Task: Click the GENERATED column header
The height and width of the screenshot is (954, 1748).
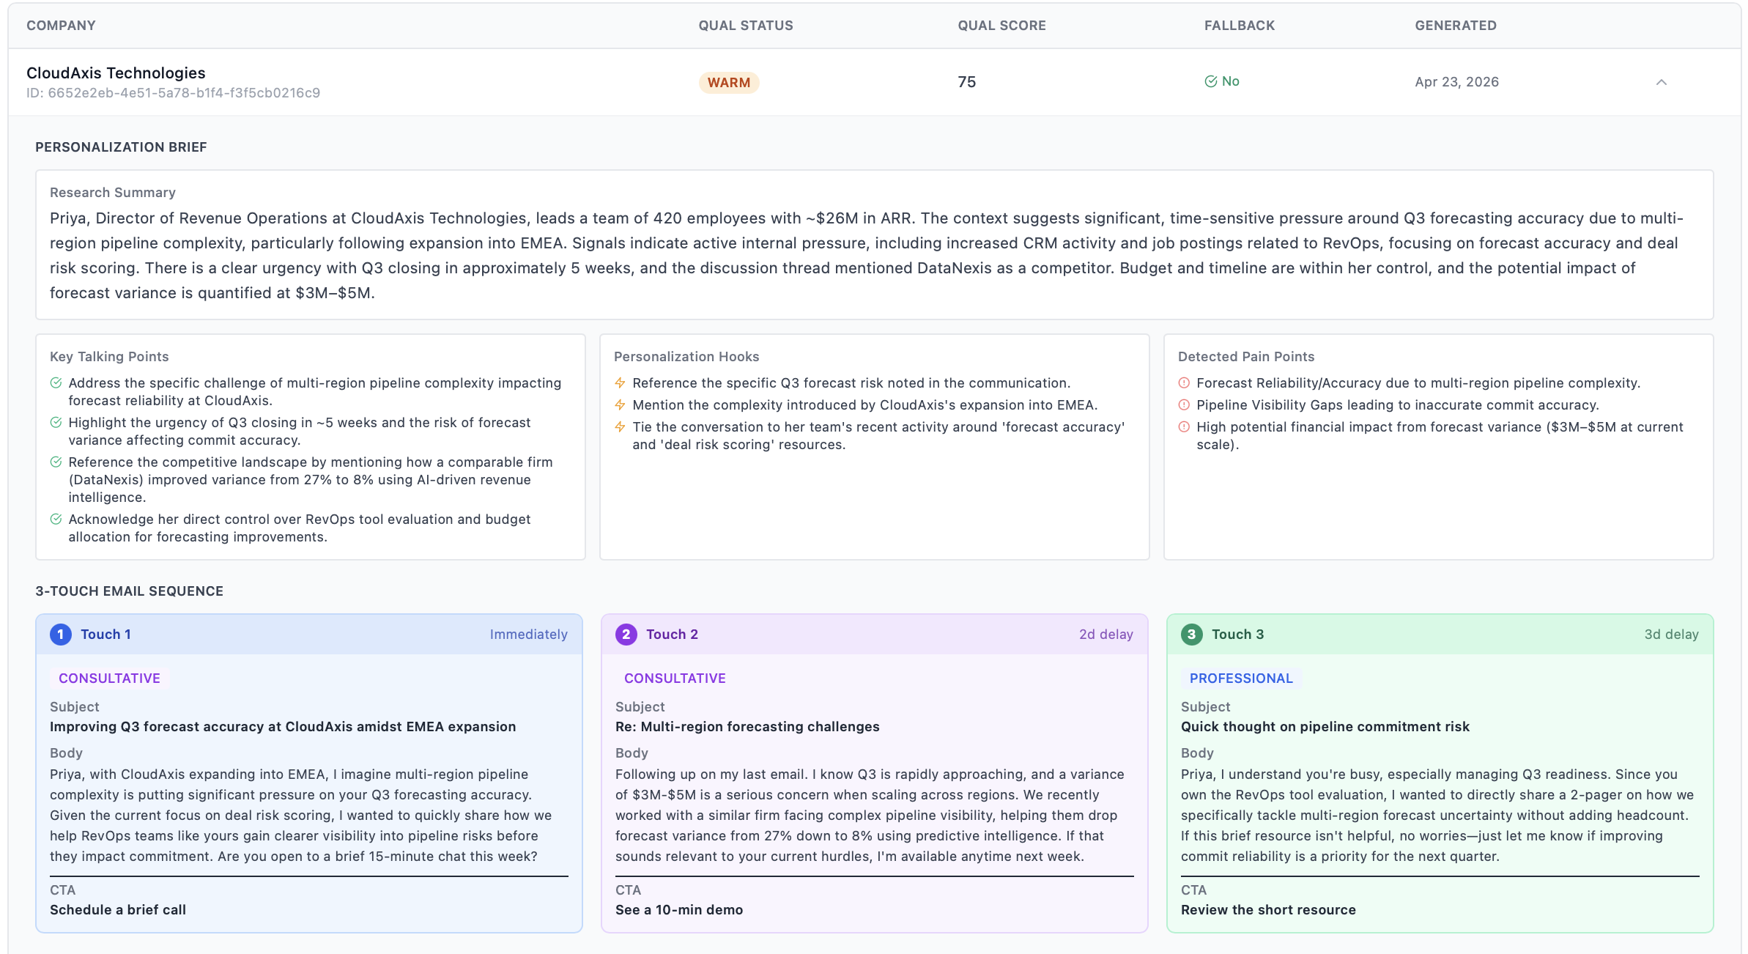Action: point(1456,26)
